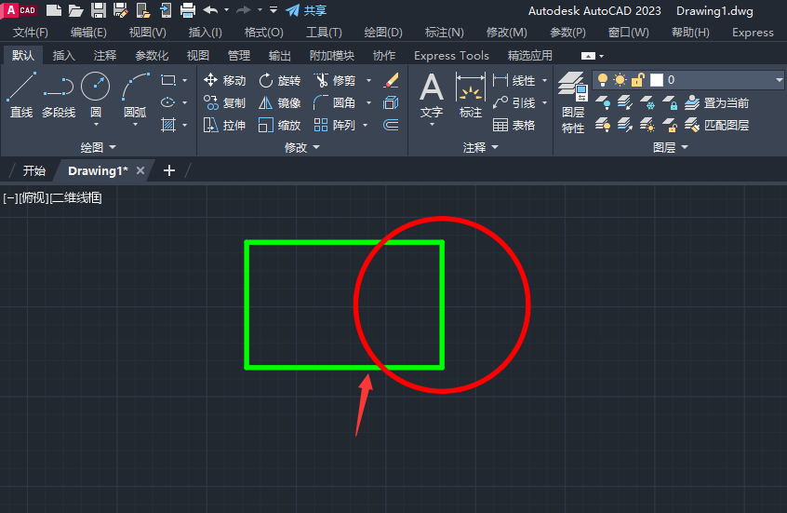
Task: Activate the Trim (修剪) tool
Action: pos(335,80)
